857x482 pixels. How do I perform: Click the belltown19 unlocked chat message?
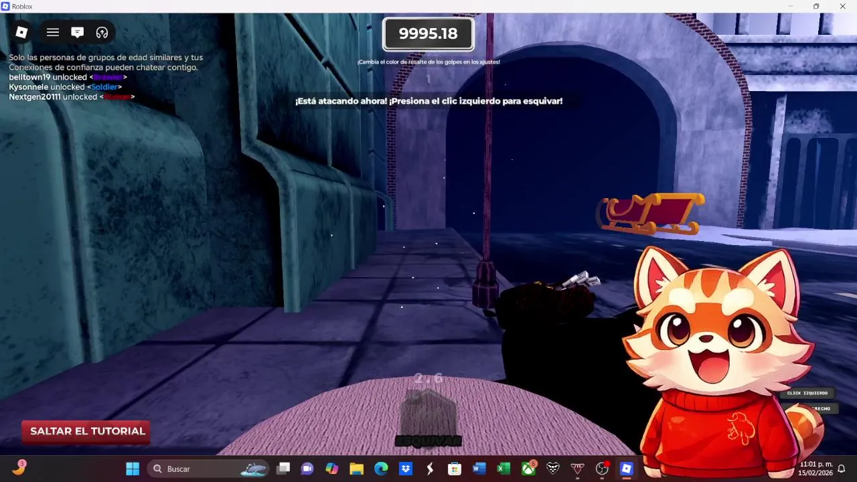[68, 77]
